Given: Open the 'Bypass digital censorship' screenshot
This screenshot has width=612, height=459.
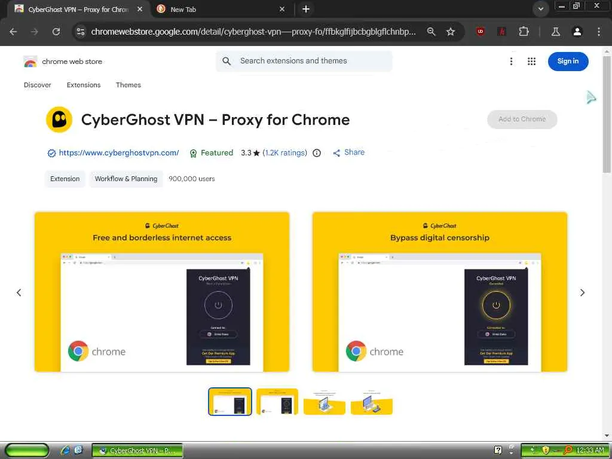Looking at the screenshot, I should coord(439,292).
